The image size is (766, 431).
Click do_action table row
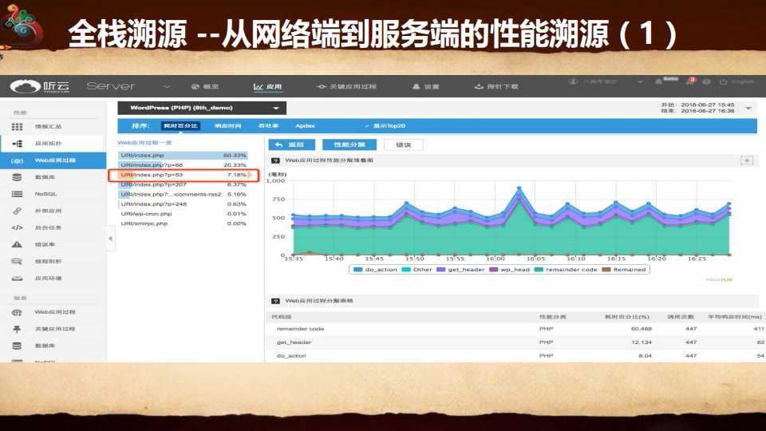tap(515, 356)
